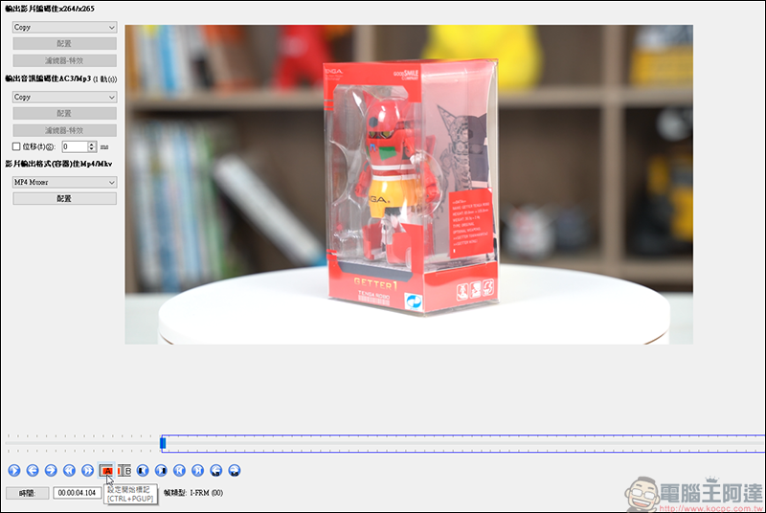Set end marker B
Image resolution: width=766 pixels, height=513 pixels.
(x=124, y=471)
